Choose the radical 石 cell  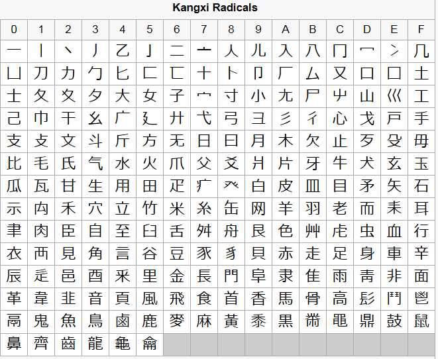click(x=421, y=187)
